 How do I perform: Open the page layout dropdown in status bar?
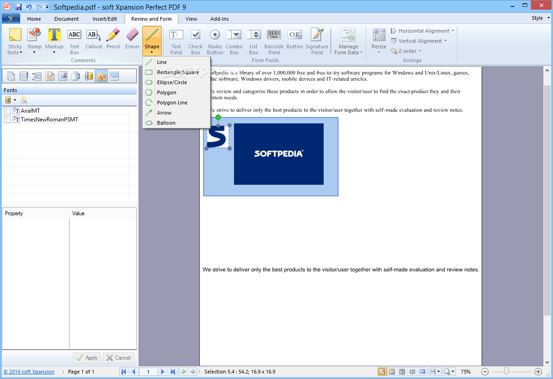pos(435,372)
